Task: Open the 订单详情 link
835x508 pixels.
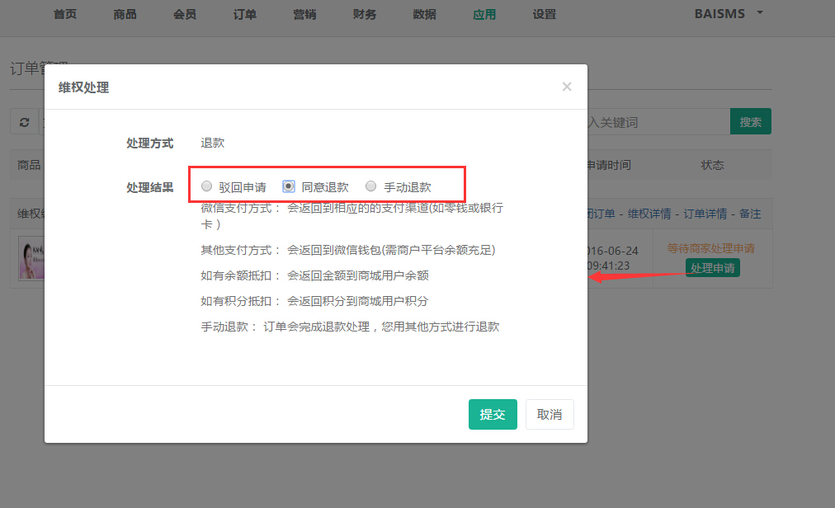Action: click(x=705, y=214)
